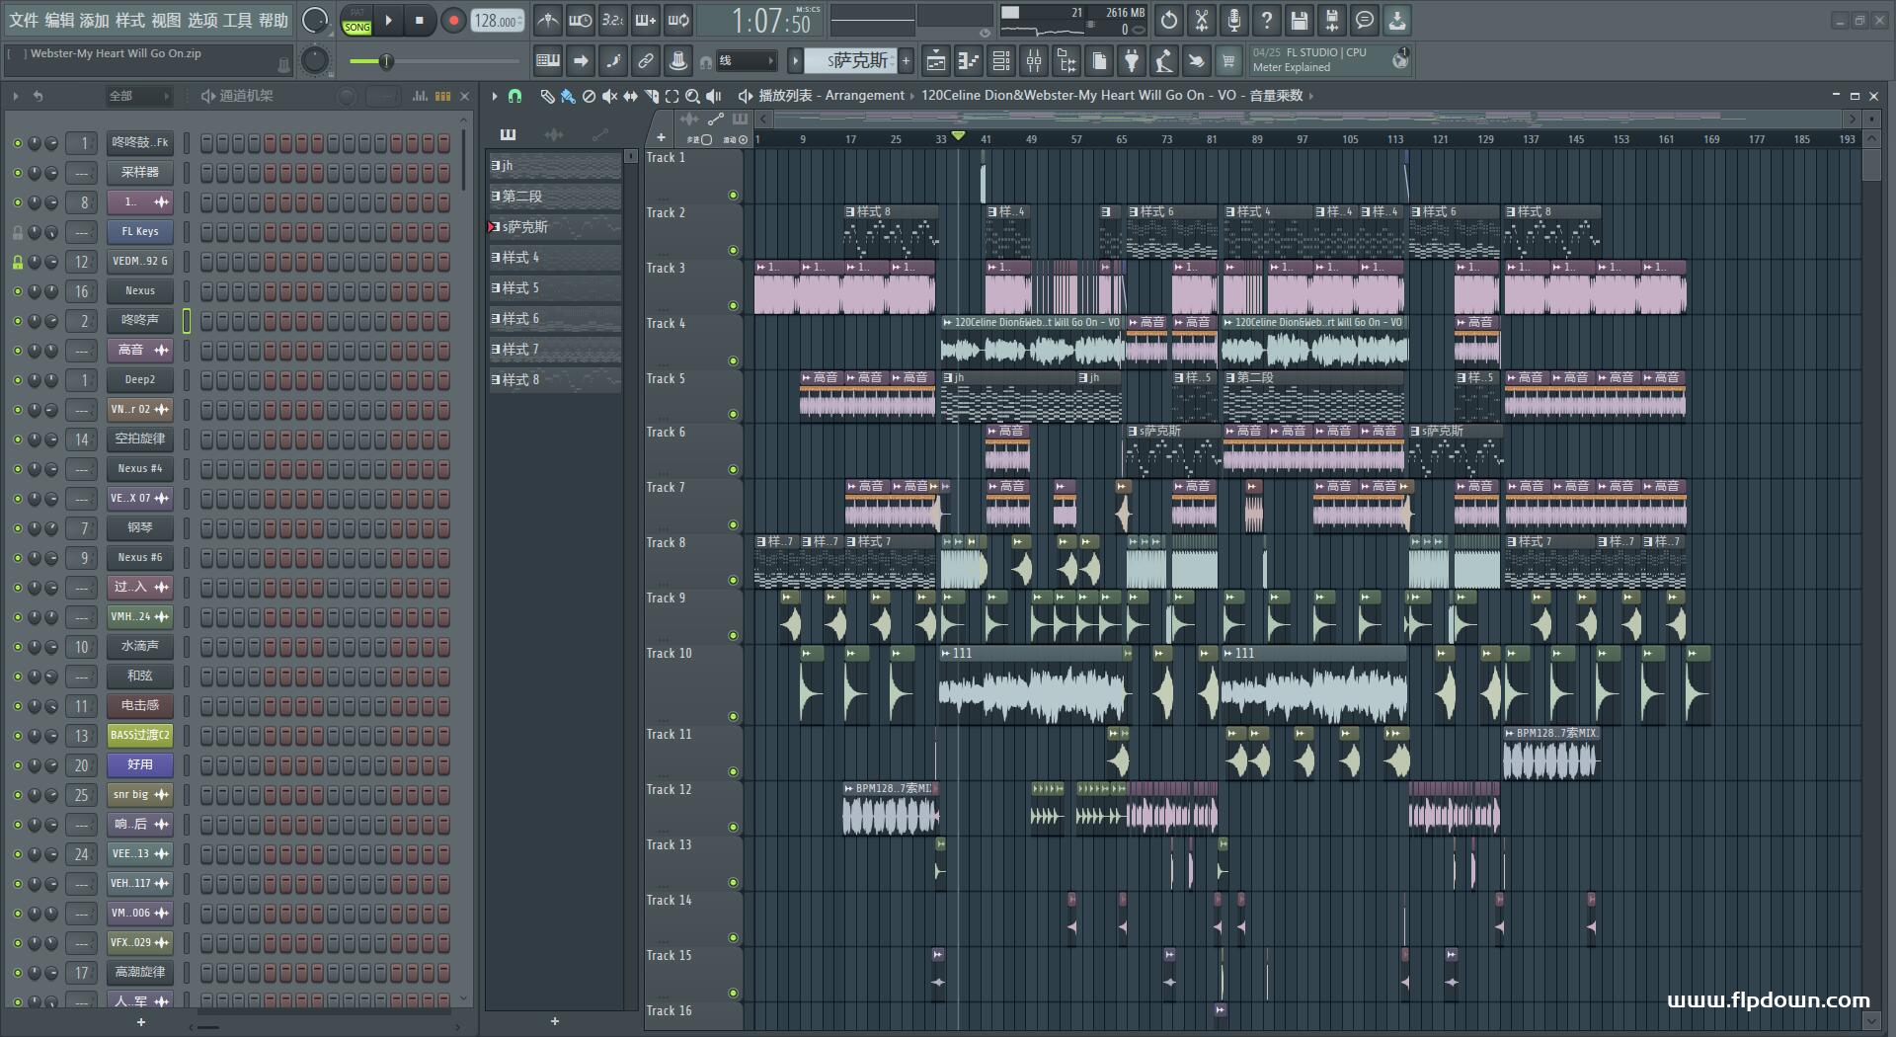Open 文件 menu

tap(24, 20)
